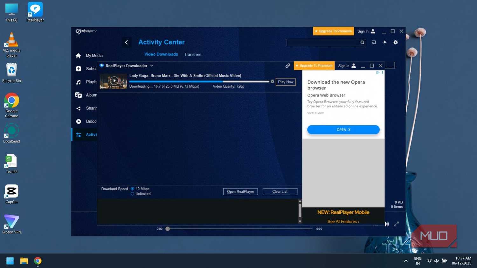Follow the See All Features link
This screenshot has width=477, height=268.
tap(343, 222)
